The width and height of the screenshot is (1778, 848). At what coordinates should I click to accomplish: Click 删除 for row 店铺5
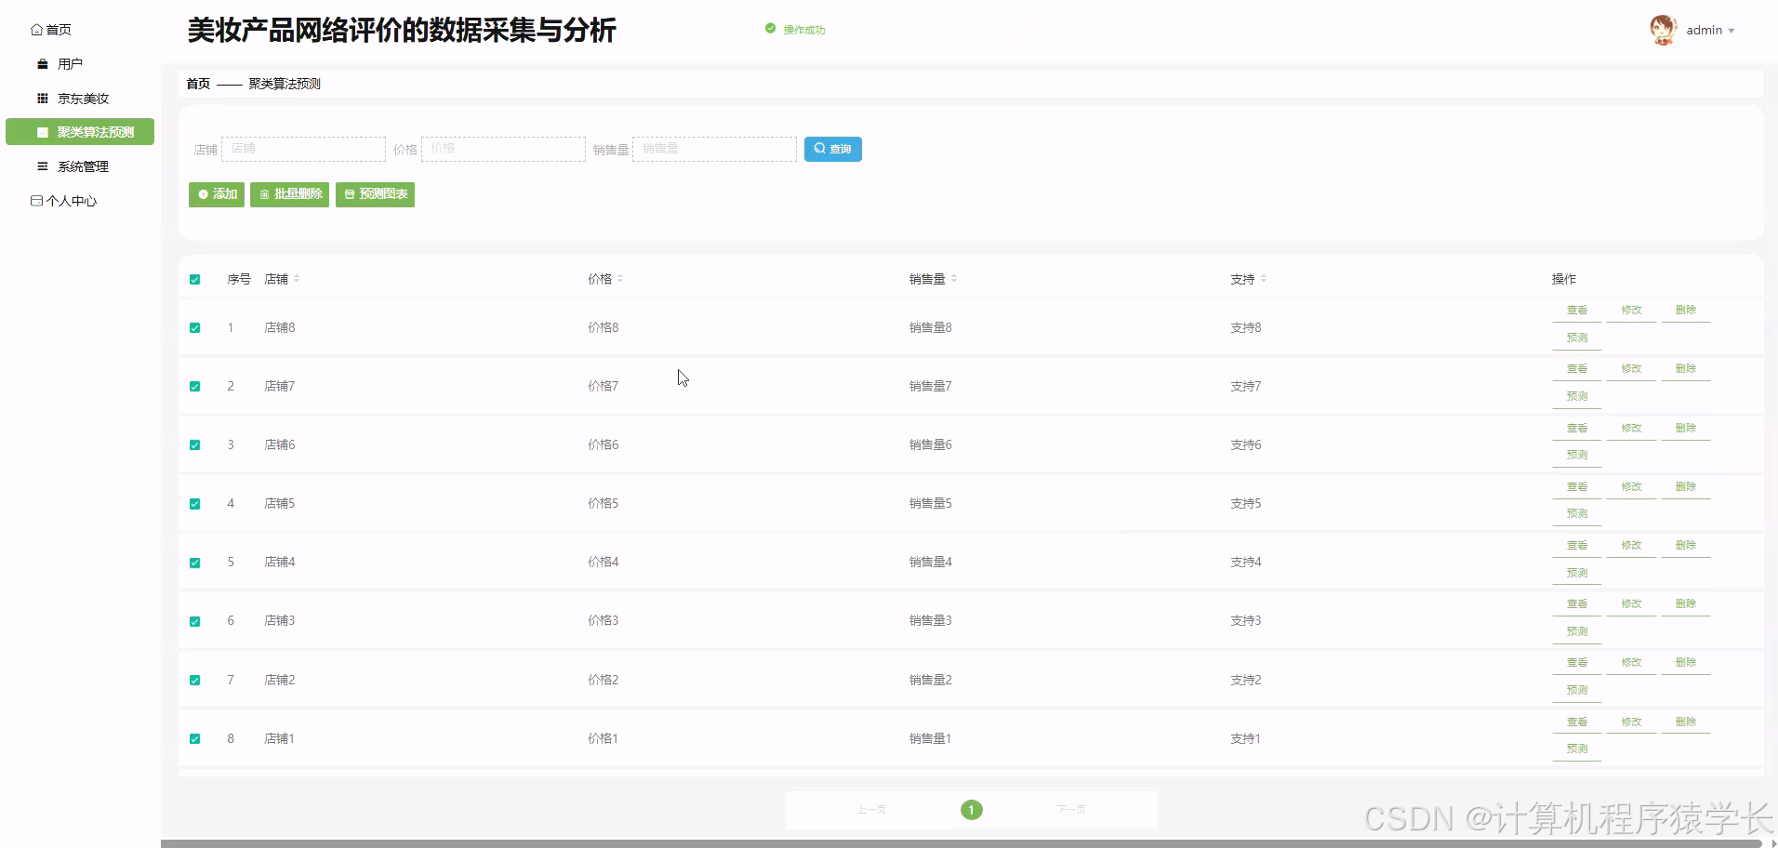pos(1686,487)
